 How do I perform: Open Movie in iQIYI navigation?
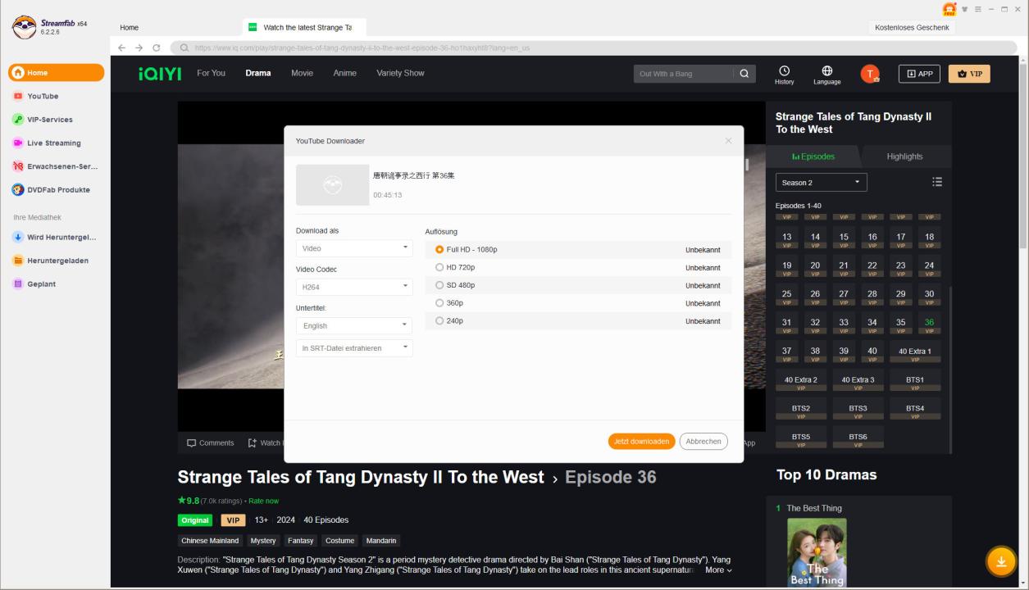click(x=302, y=73)
